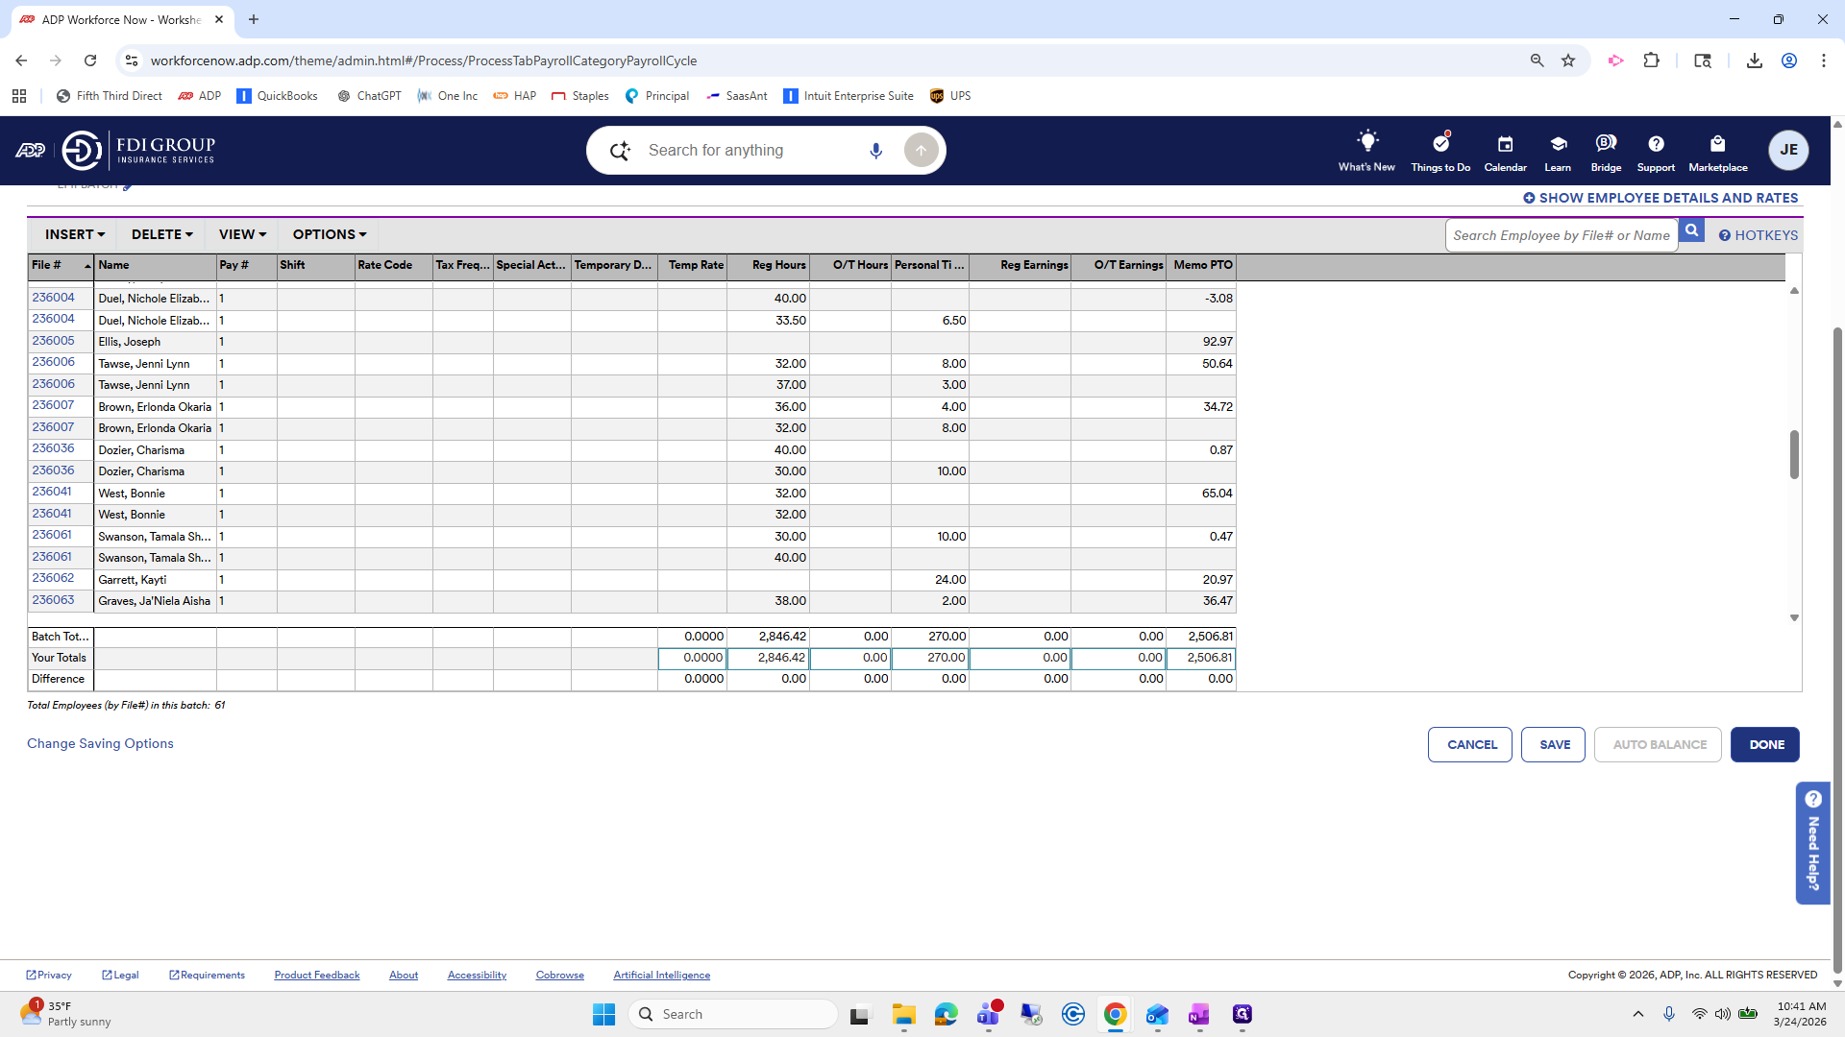
Task: Click Search Employee by File# field
Action: tap(1562, 235)
